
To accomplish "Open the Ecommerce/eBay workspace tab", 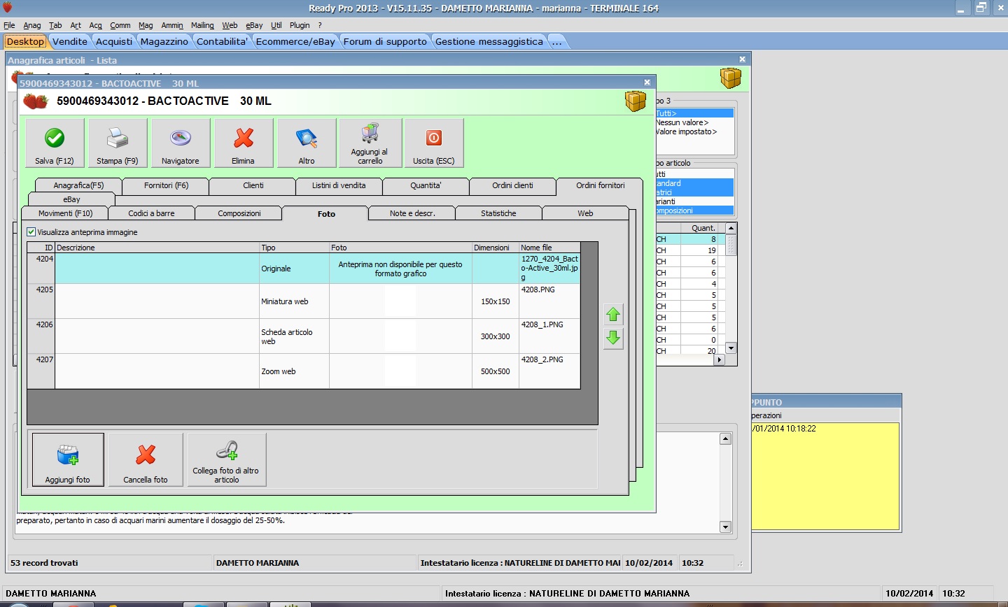I will pos(295,41).
